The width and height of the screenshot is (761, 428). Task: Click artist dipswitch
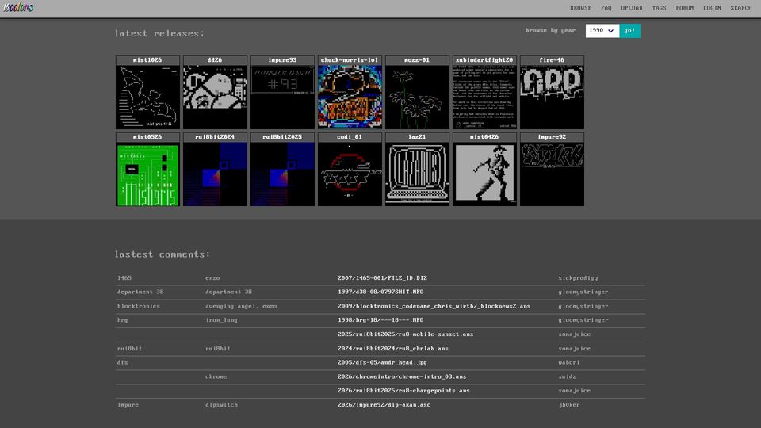[221, 405]
